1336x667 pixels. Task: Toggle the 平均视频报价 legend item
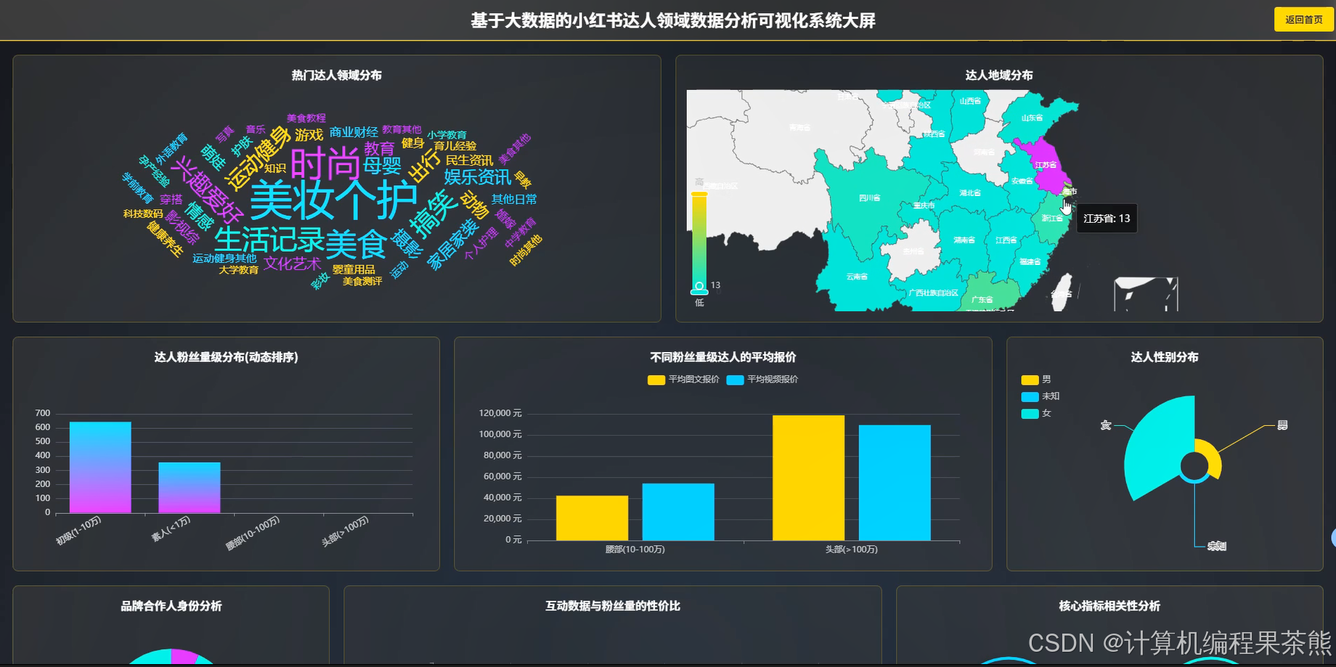pos(760,380)
